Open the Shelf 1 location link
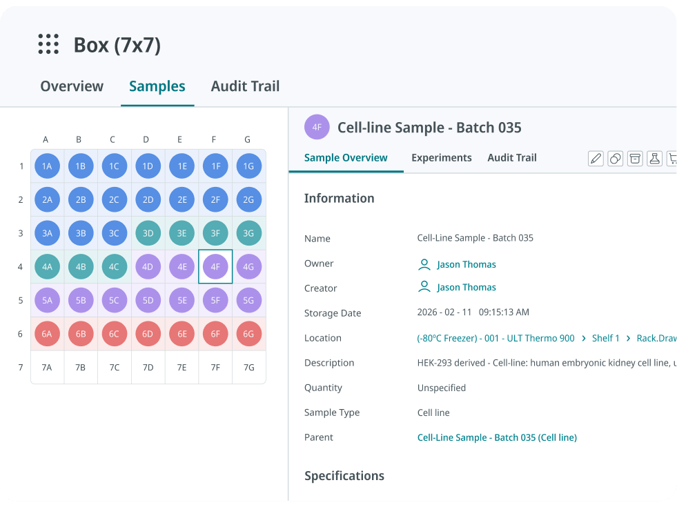The height and width of the screenshot is (507, 677). pyautogui.click(x=605, y=338)
